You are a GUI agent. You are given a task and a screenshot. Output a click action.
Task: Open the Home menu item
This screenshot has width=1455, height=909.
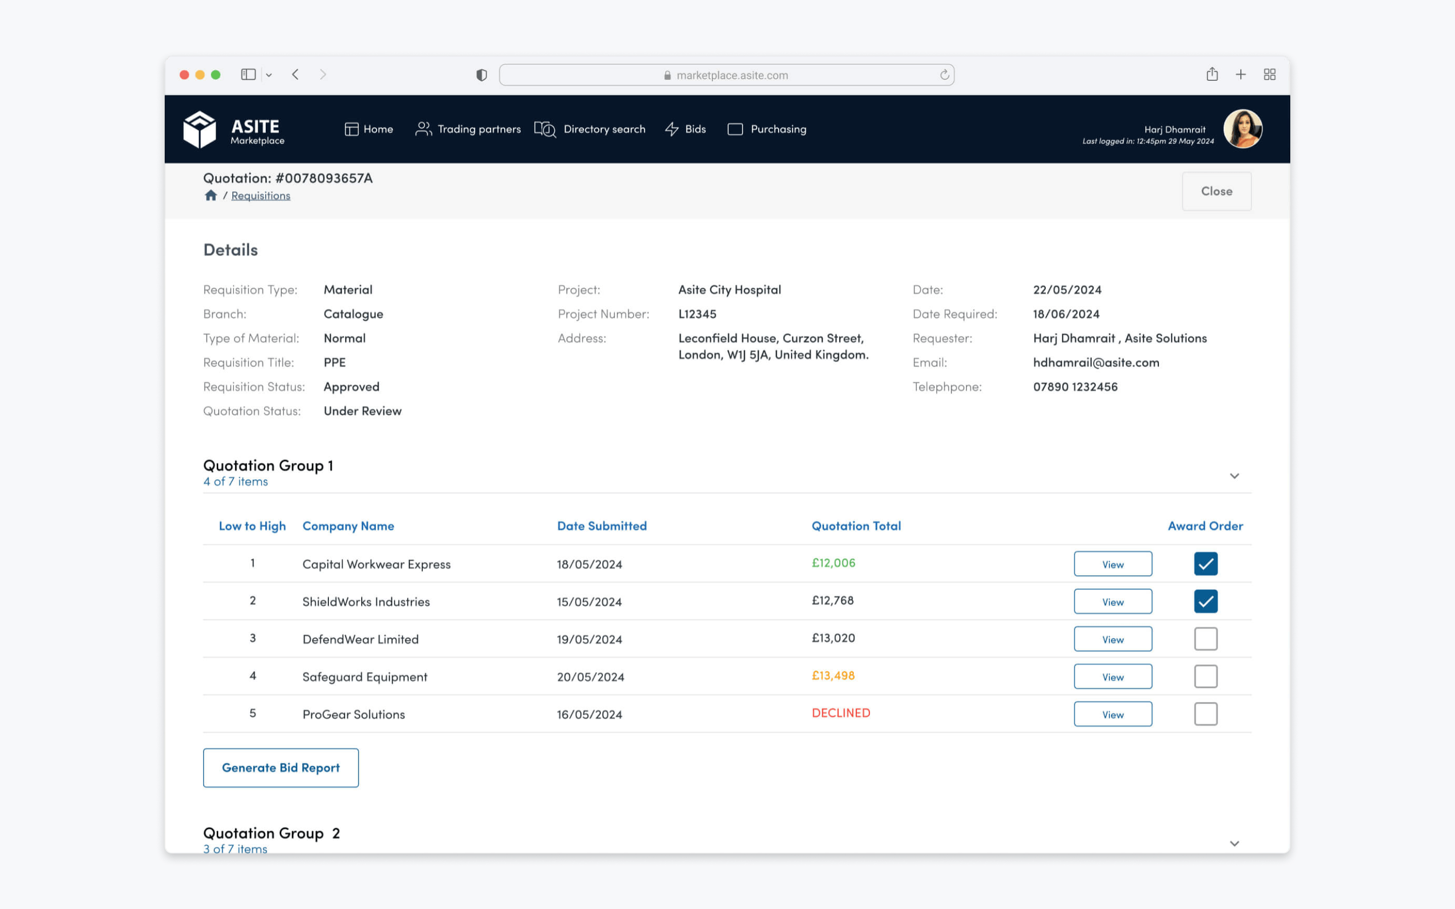(369, 129)
